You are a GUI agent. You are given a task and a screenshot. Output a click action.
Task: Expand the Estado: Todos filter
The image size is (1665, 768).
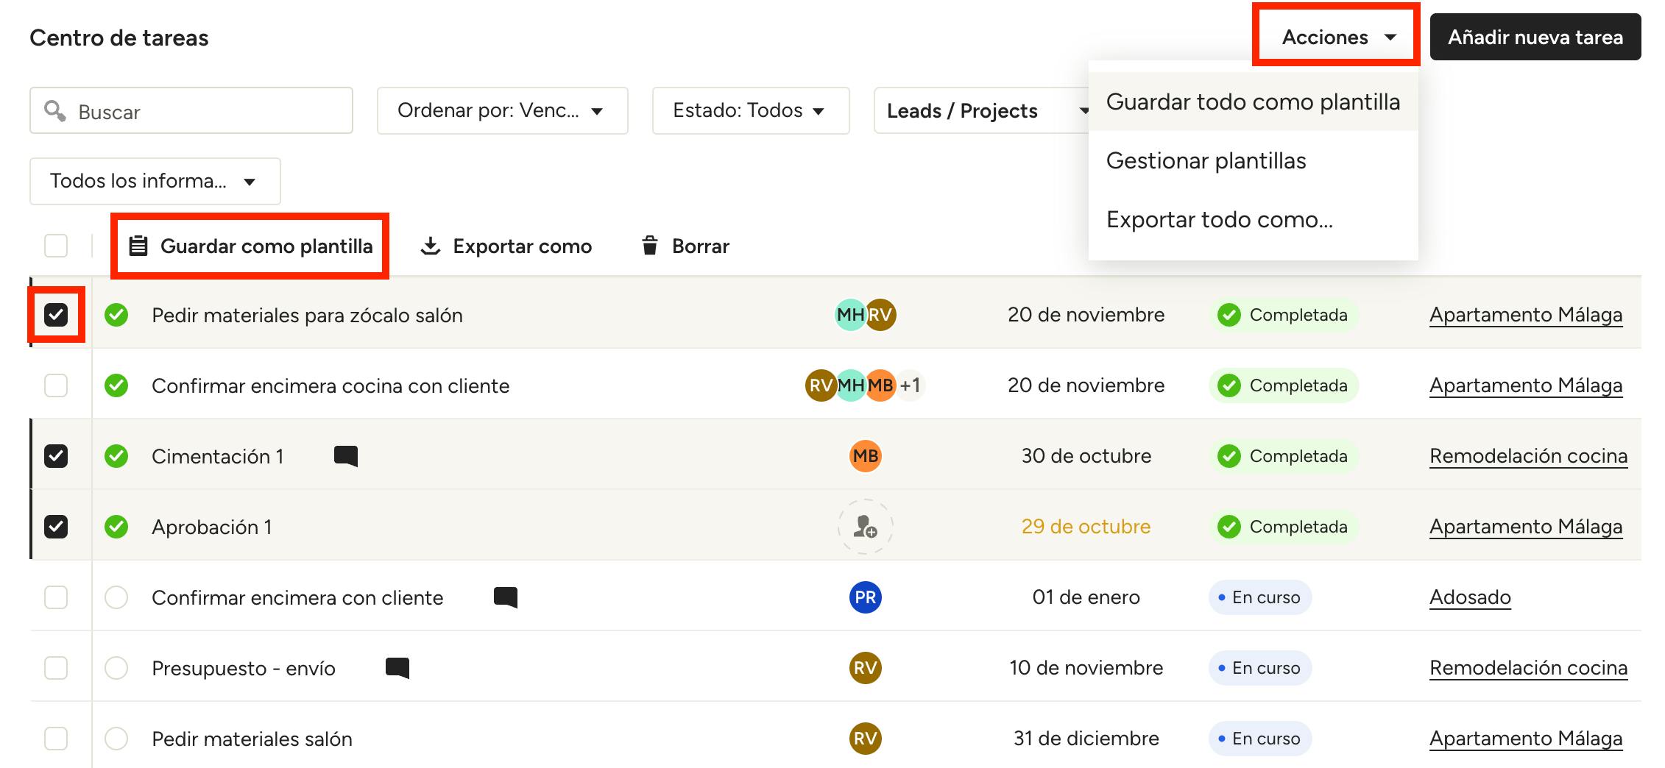[750, 111]
